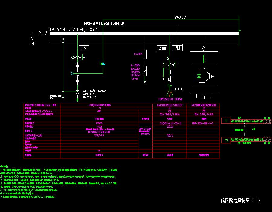Select the R<1Ω grounding note
Viewport: 272px width, 212px height.
click(53, 98)
